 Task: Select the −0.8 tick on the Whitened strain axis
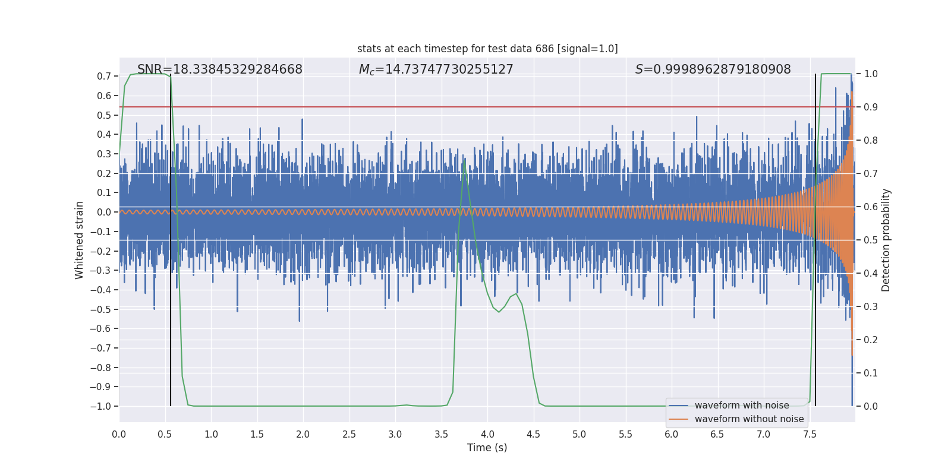(101, 368)
